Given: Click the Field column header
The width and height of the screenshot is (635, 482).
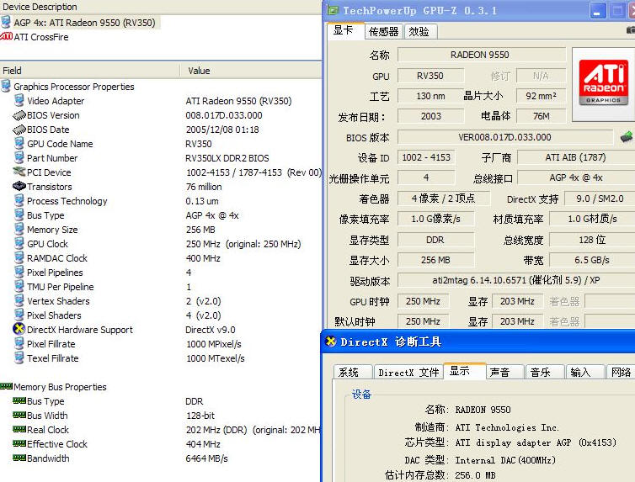Looking at the screenshot, I should point(89,71).
